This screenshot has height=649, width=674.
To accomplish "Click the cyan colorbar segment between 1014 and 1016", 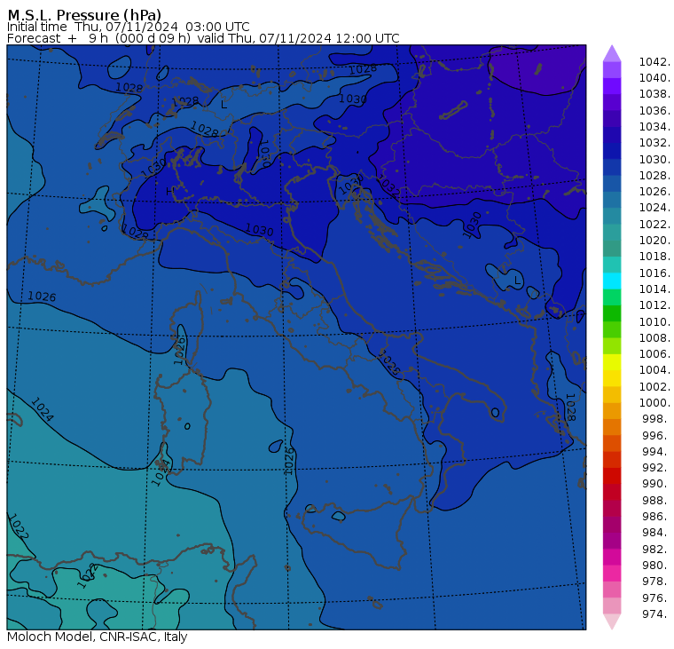I will [x=612, y=281].
